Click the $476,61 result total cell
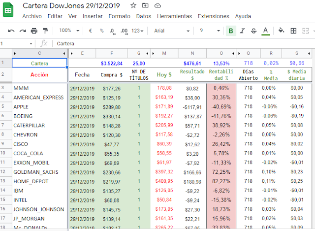Viewport: 315px width, 231px height. coord(192,64)
